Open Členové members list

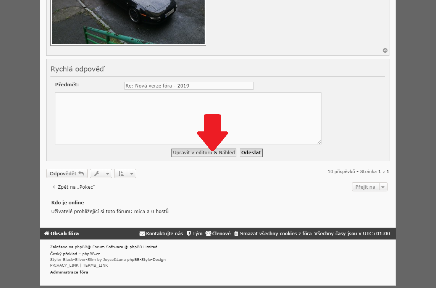[x=218, y=233]
